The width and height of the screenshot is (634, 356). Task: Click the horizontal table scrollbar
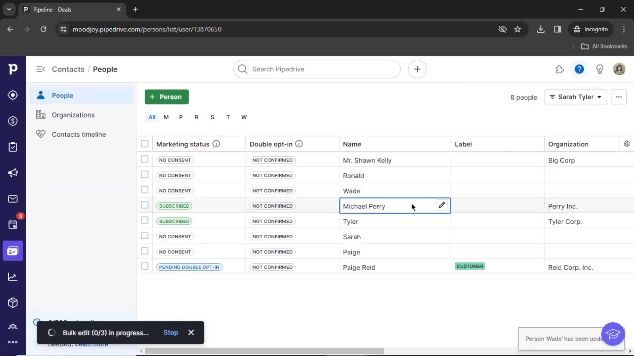[264, 351]
